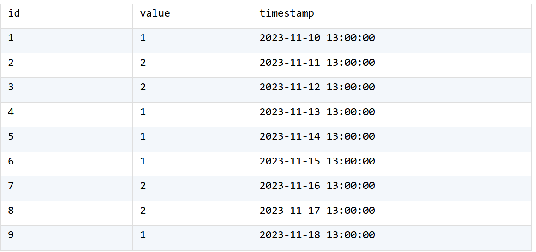536x252 pixels.
Task: Click the id column header
Action: [x=67, y=16]
